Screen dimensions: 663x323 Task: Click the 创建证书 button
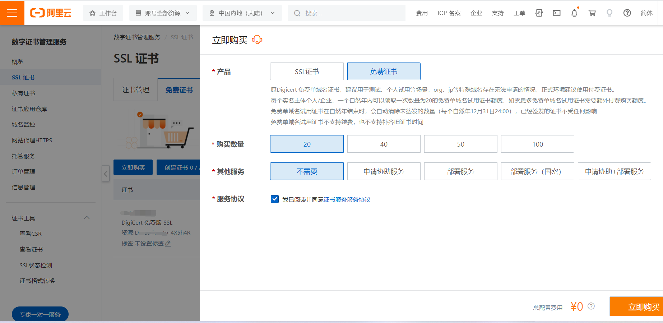tap(178, 167)
